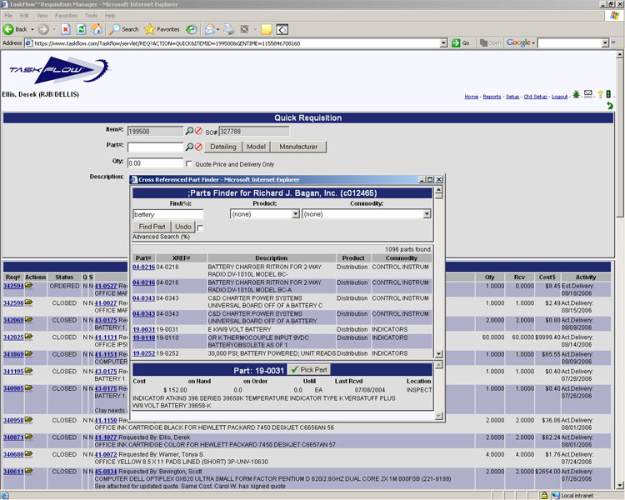The image size is (625, 500).
Task: Click the action icon for requisition 340611
Action: pos(28,471)
